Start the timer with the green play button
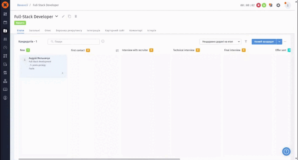 point(264,5)
